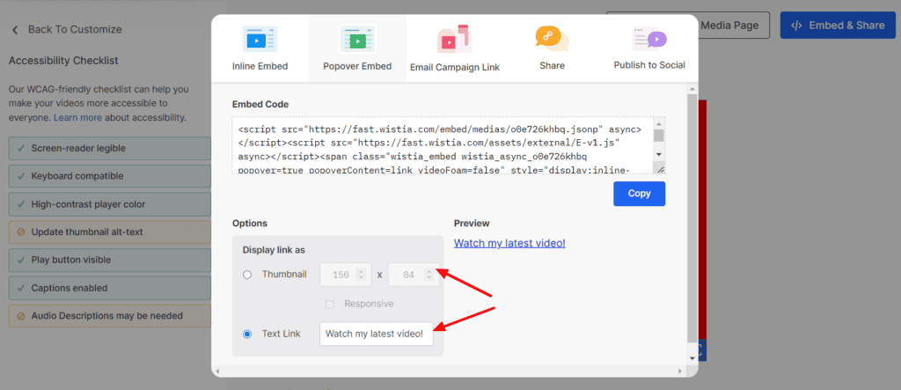The width and height of the screenshot is (901, 390).
Task: Click the back arrow beside Back To Customize
Action: (x=16, y=29)
